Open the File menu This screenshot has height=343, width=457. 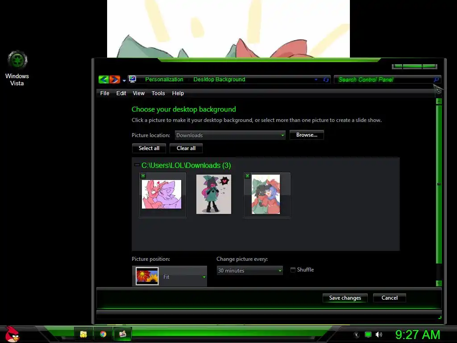tap(104, 93)
